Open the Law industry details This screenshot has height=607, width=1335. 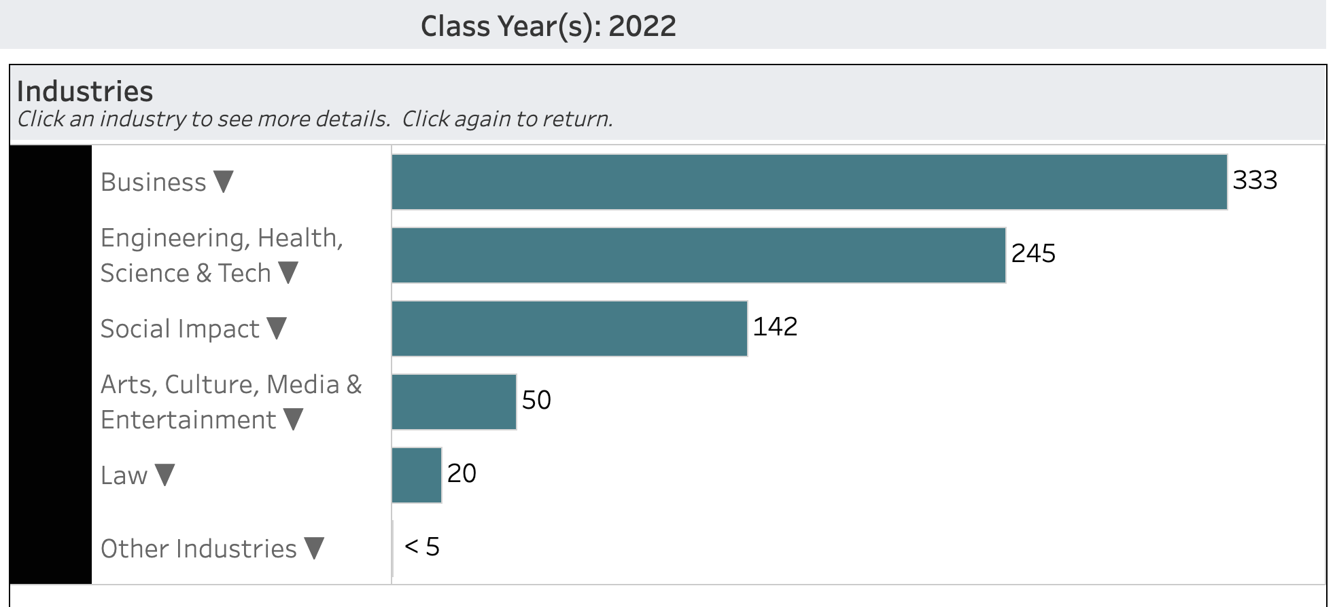(x=124, y=475)
